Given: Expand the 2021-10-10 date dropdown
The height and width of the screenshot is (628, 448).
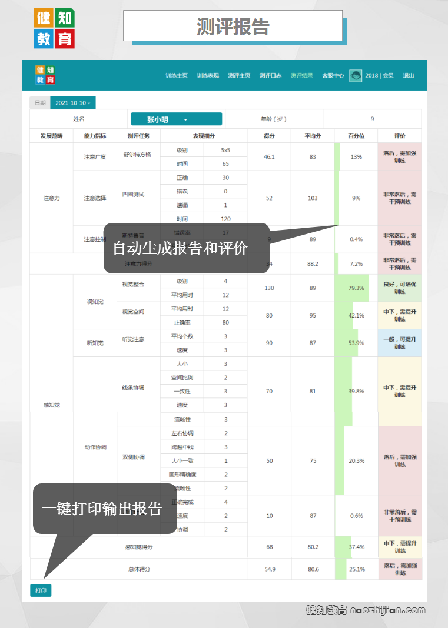Looking at the screenshot, I should pyautogui.click(x=73, y=103).
